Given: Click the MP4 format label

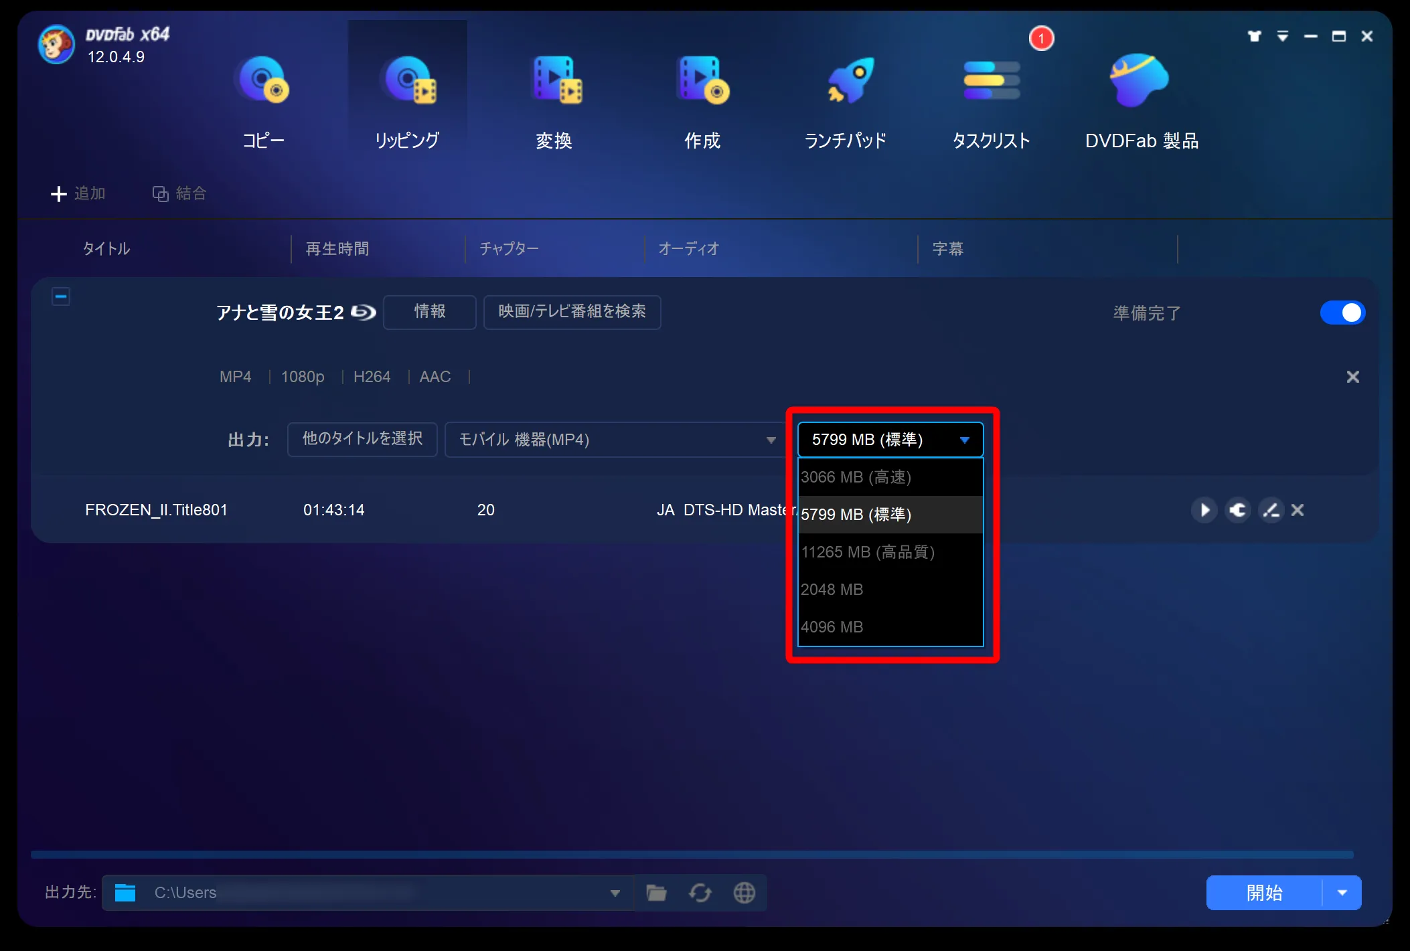Looking at the screenshot, I should click(235, 377).
